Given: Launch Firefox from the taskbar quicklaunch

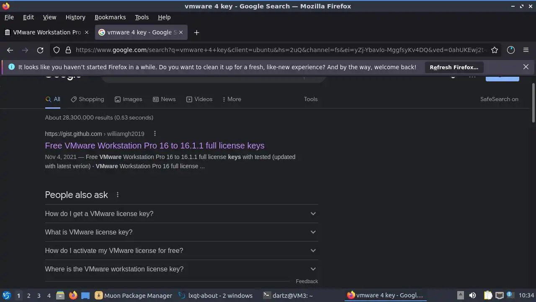Looking at the screenshot, I should (x=73, y=295).
